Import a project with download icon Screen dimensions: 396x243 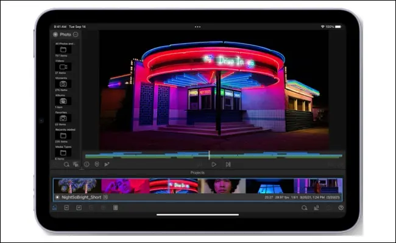click(79, 208)
